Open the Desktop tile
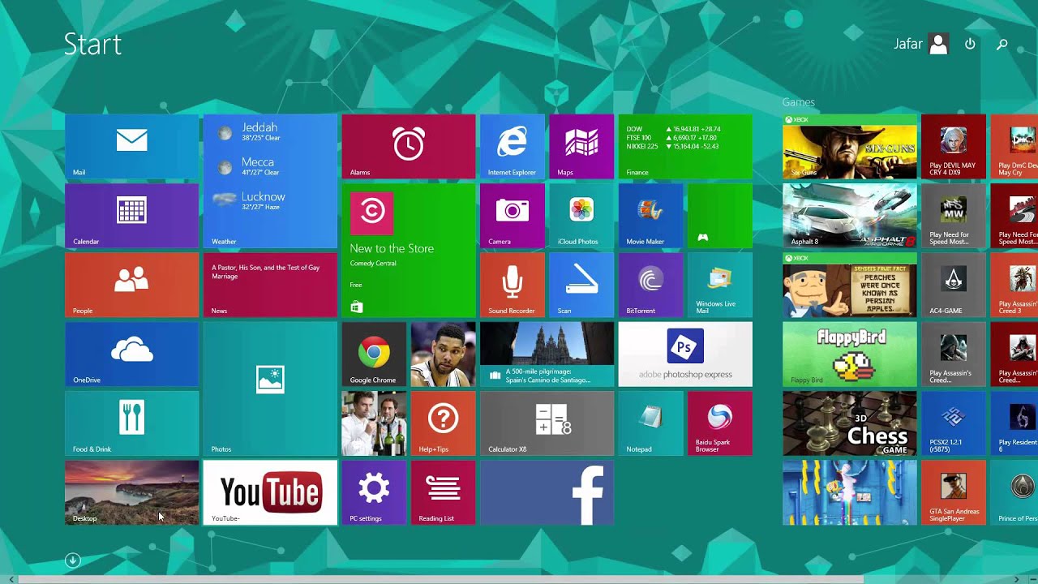Viewport: 1038px width, 584px height. click(131, 492)
